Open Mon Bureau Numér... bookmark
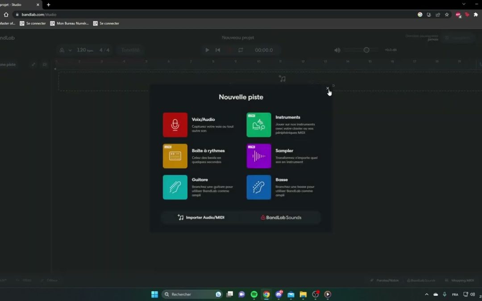The width and height of the screenshot is (482, 301). pos(70,23)
